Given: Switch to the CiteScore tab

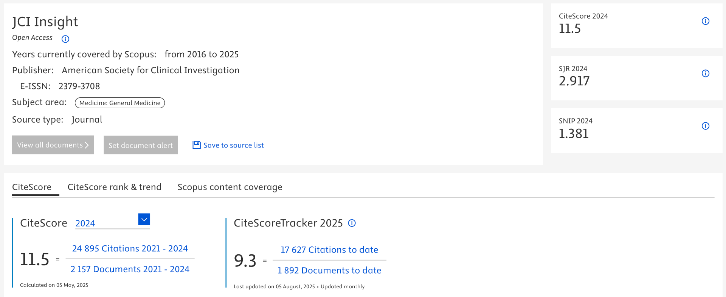Looking at the screenshot, I should [x=32, y=187].
